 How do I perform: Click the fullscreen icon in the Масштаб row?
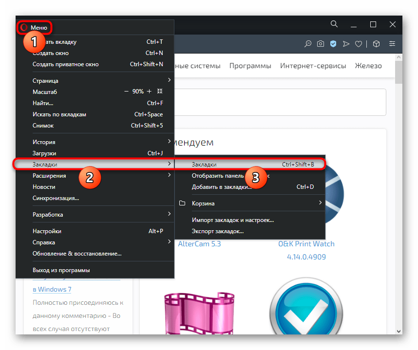click(x=160, y=92)
